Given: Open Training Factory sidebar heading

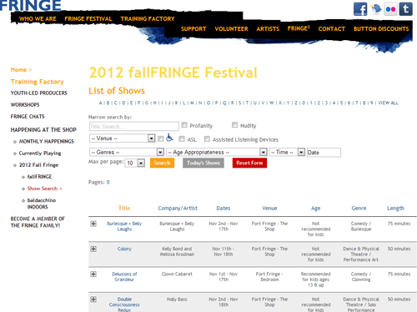Looking at the screenshot, I should tap(38, 82).
